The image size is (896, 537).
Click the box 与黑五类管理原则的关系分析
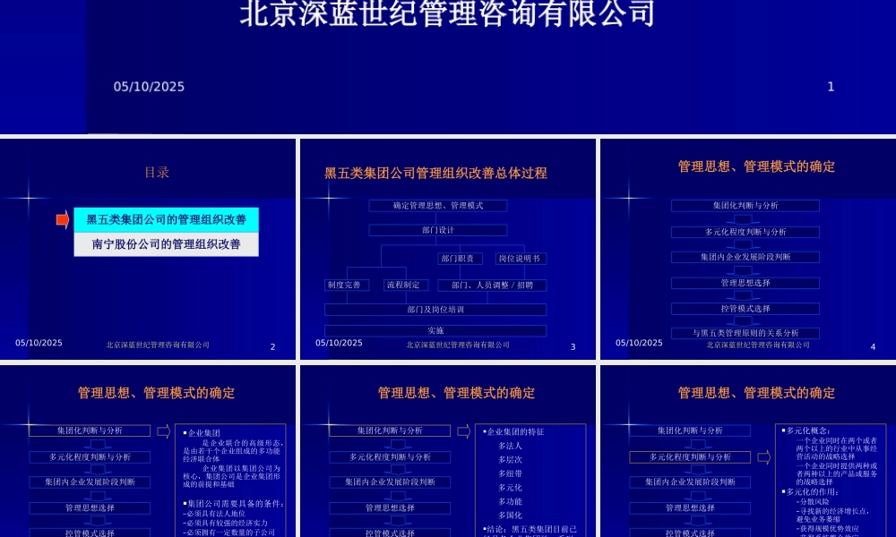pos(745,333)
